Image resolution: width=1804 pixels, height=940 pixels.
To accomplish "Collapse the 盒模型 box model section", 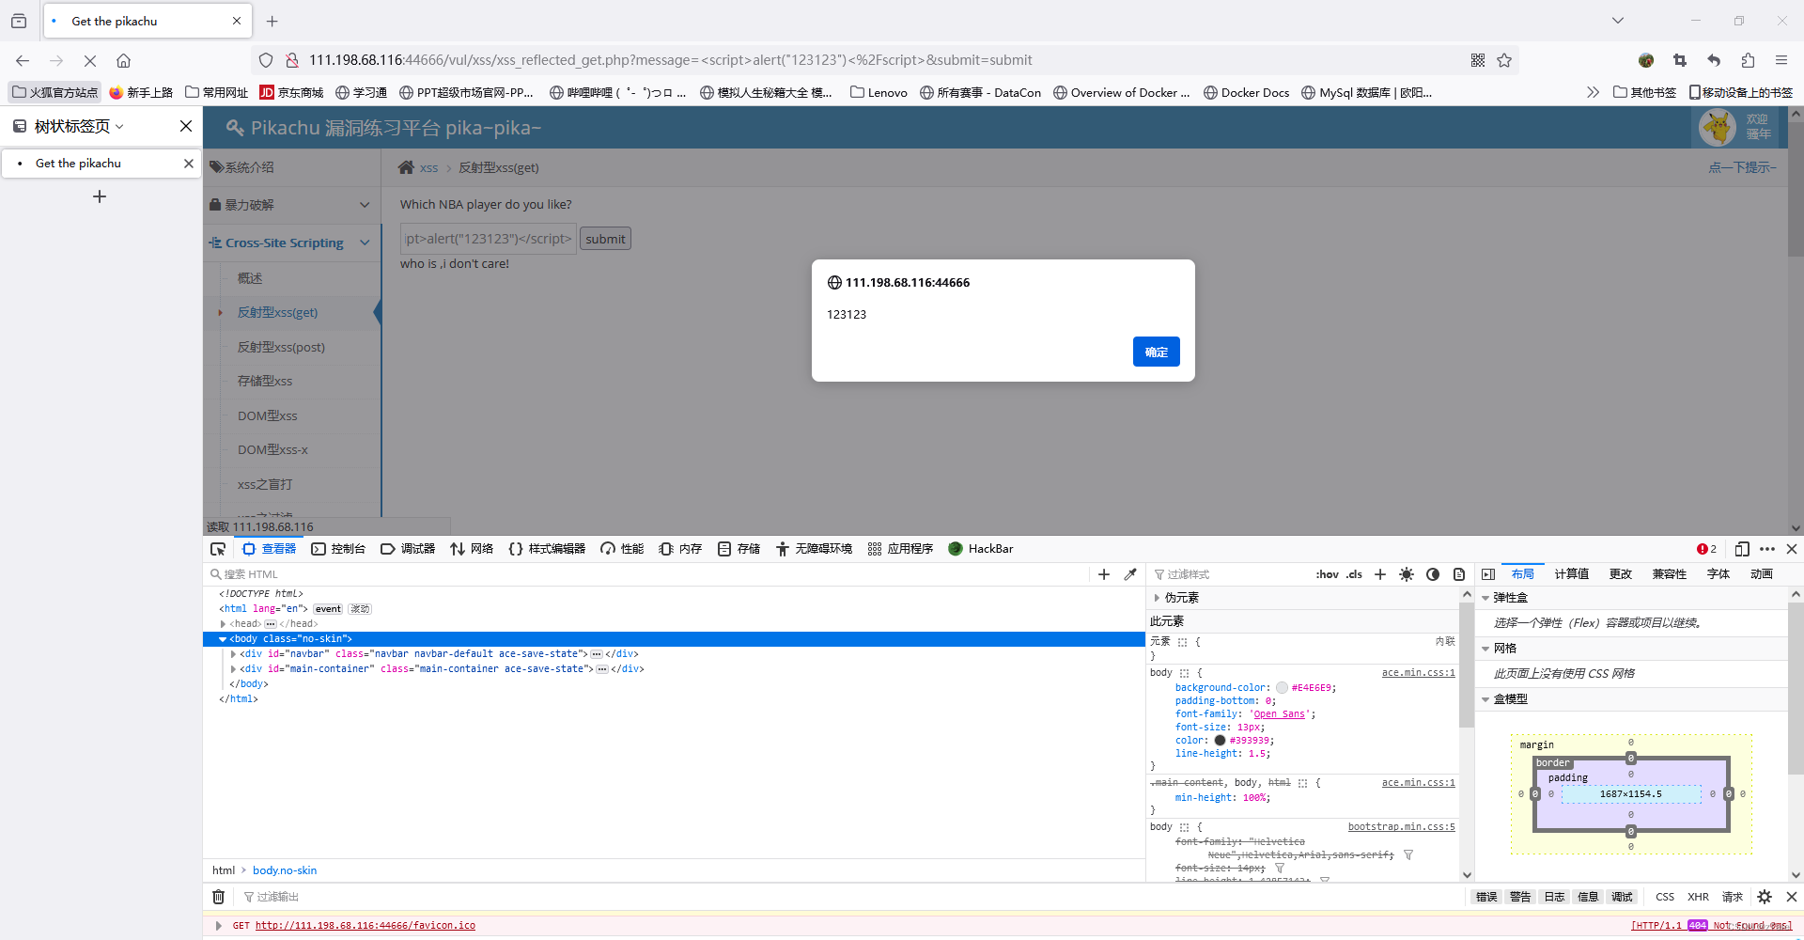I will point(1485,699).
